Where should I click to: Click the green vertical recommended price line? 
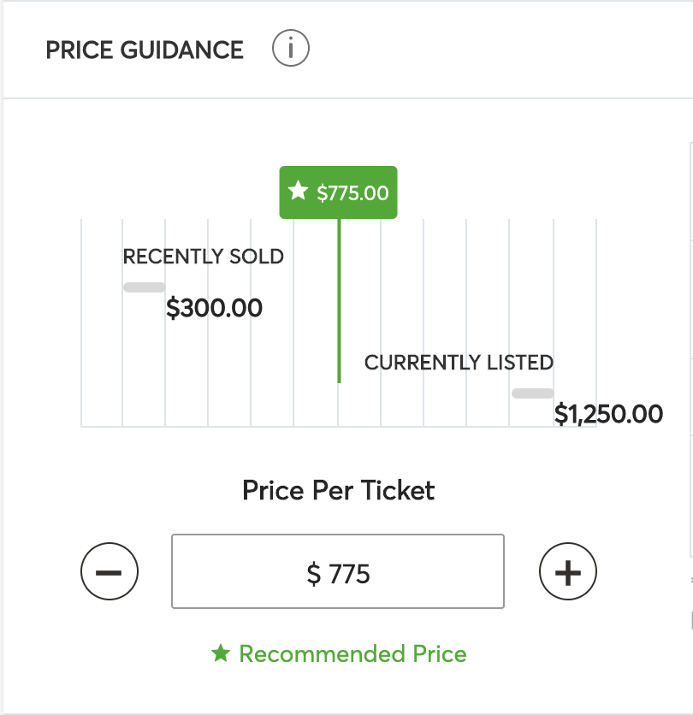339,301
